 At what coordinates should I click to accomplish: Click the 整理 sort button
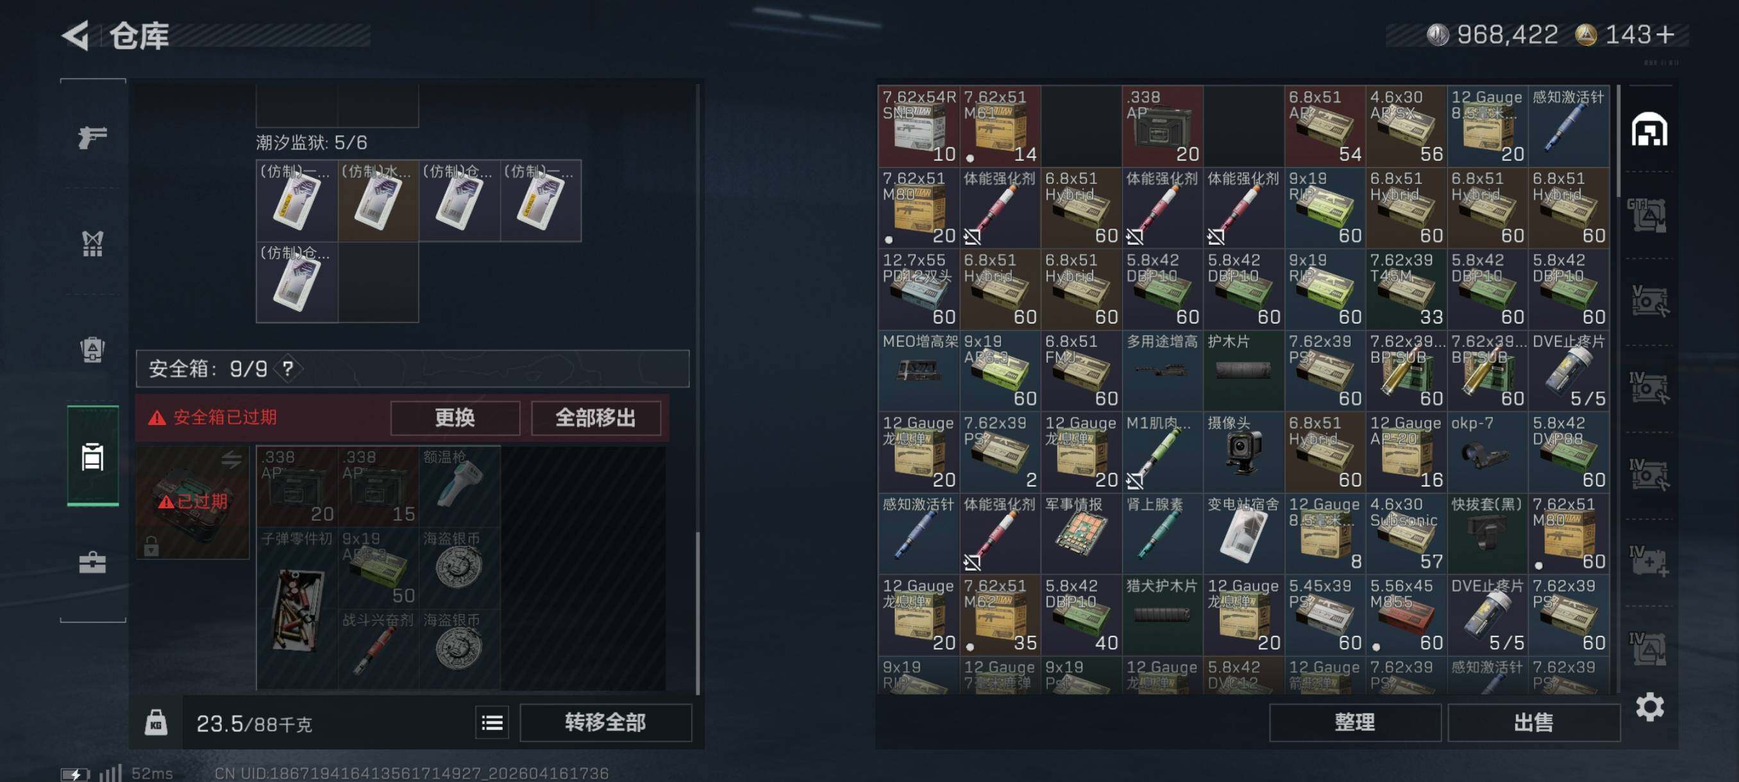[1355, 722]
